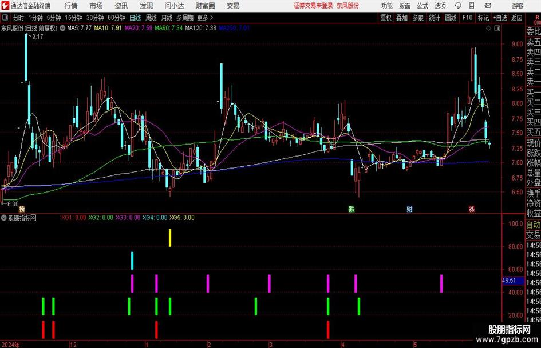Image resolution: width=541 pixels, height=348 pixels.
Task: Switch to the 周线 weekly tab
Action: point(151,18)
